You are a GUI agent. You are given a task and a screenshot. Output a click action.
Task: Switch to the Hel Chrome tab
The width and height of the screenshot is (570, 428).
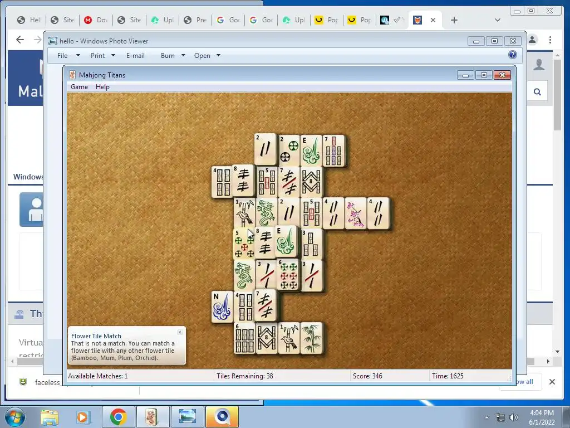click(30, 20)
